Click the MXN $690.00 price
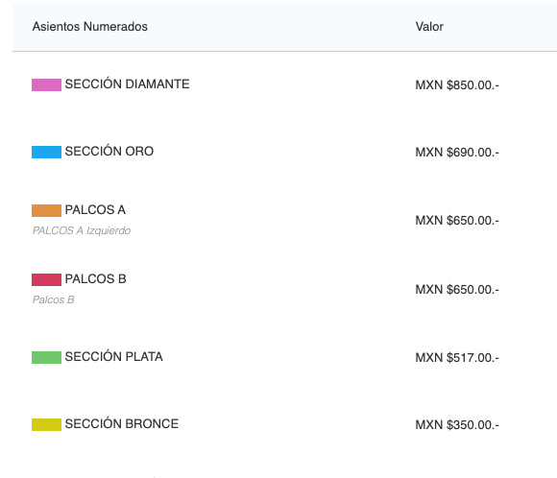 (x=457, y=153)
